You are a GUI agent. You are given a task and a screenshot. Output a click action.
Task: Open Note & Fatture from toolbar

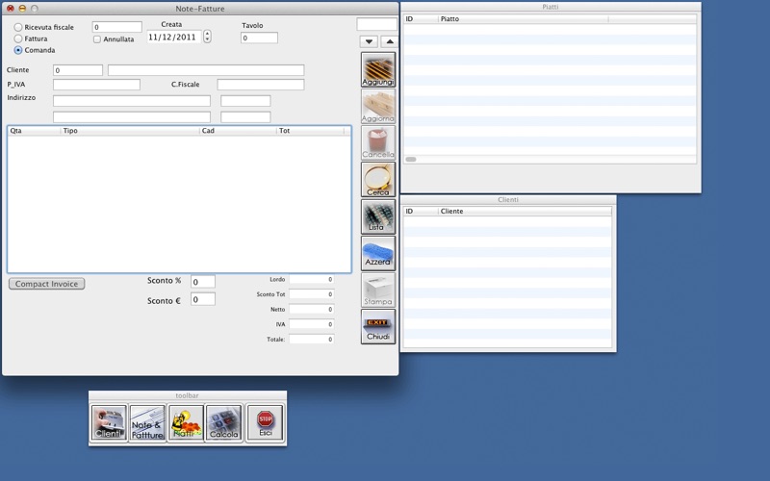(x=147, y=422)
